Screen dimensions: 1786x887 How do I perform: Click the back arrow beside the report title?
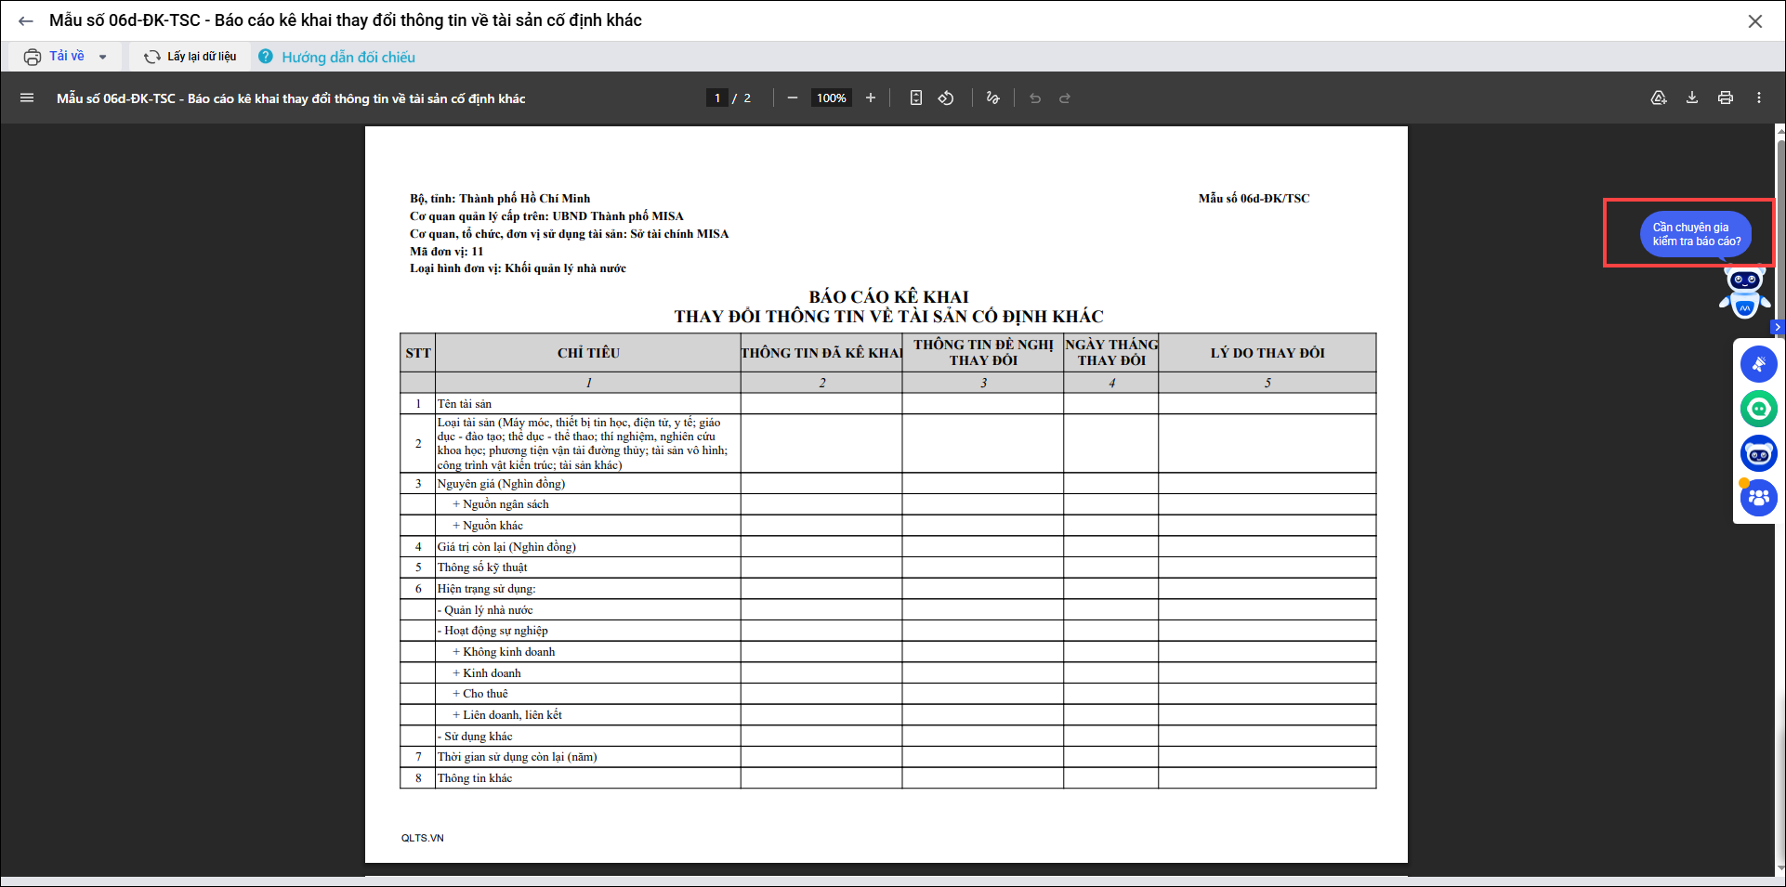(x=26, y=20)
